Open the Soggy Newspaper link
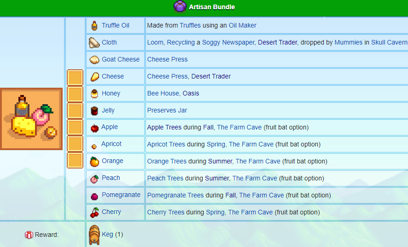 coord(228,42)
